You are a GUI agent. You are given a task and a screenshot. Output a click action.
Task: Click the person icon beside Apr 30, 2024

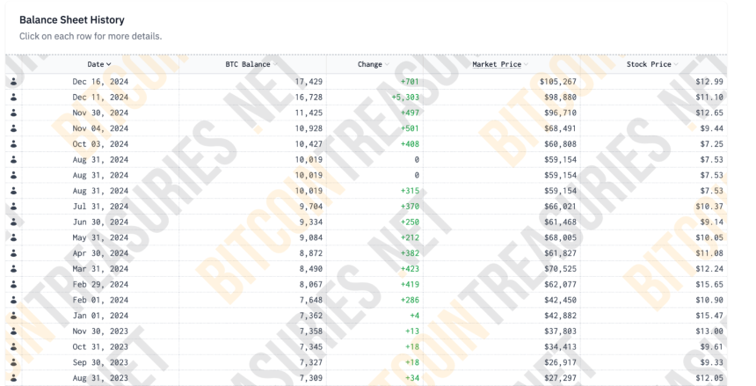[13, 253]
